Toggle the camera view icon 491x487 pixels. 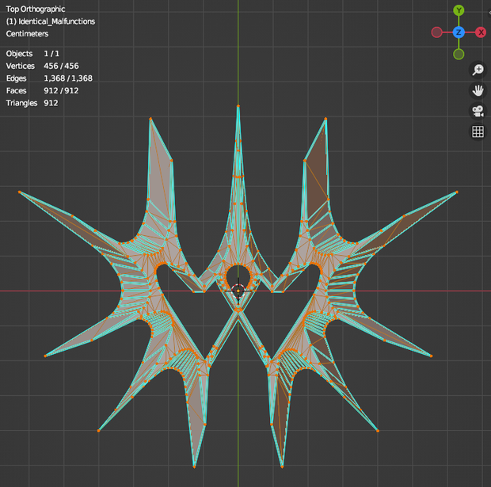pos(478,111)
